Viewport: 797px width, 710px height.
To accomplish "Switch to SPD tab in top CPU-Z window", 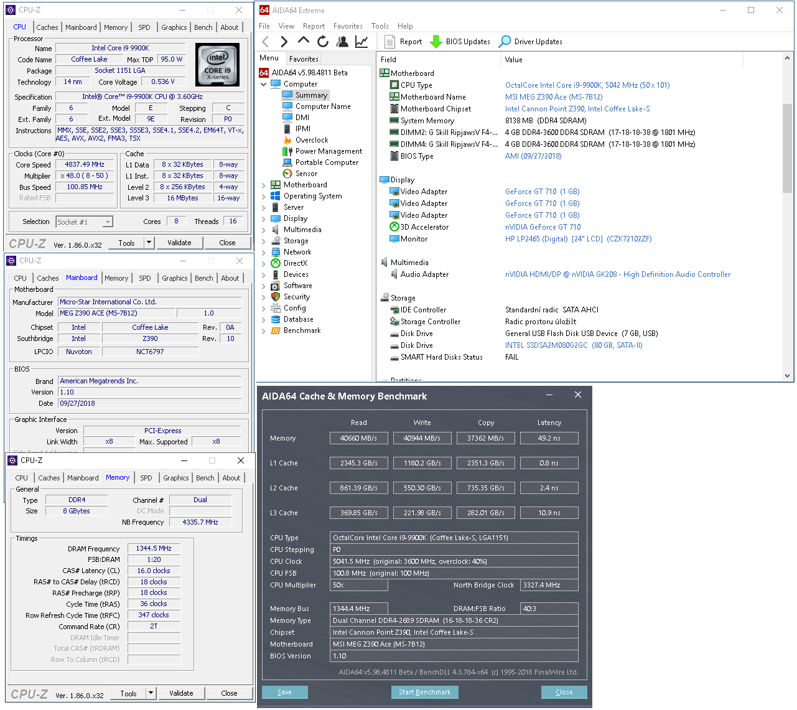I will pos(144,27).
